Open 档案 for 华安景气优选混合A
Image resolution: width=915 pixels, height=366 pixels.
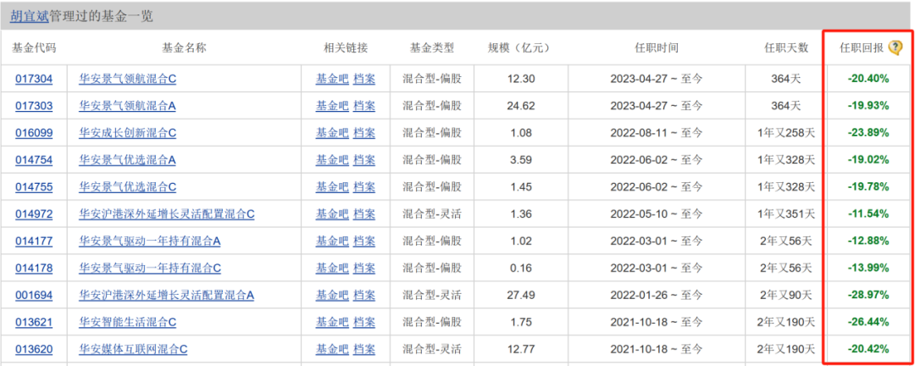coord(364,160)
